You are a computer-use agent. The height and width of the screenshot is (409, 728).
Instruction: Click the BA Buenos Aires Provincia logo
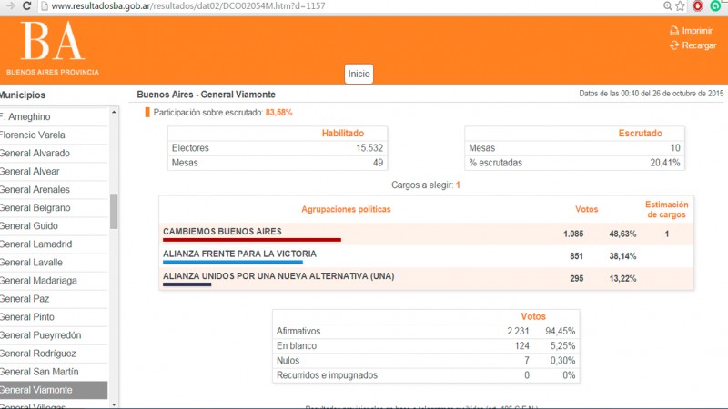pyautogui.click(x=52, y=48)
